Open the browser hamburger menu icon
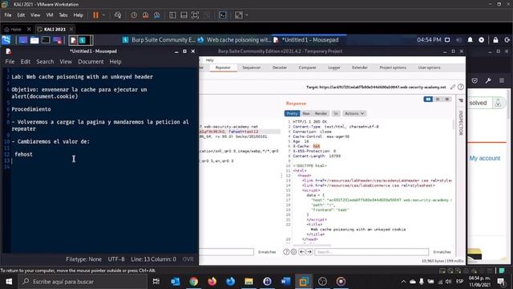The height and width of the screenshot is (289, 513). pyautogui.click(x=502, y=80)
